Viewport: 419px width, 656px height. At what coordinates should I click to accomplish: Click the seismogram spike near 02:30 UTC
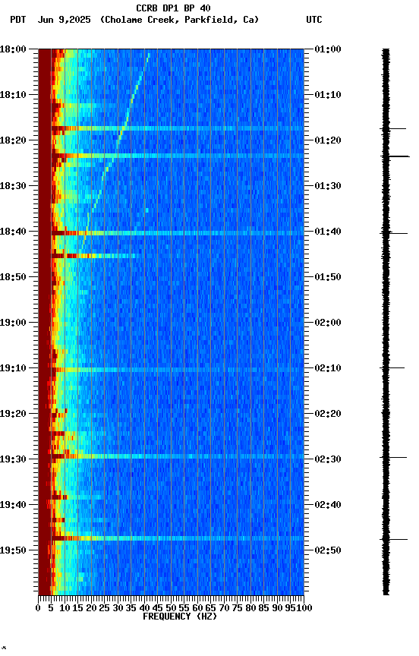click(x=393, y=457)
